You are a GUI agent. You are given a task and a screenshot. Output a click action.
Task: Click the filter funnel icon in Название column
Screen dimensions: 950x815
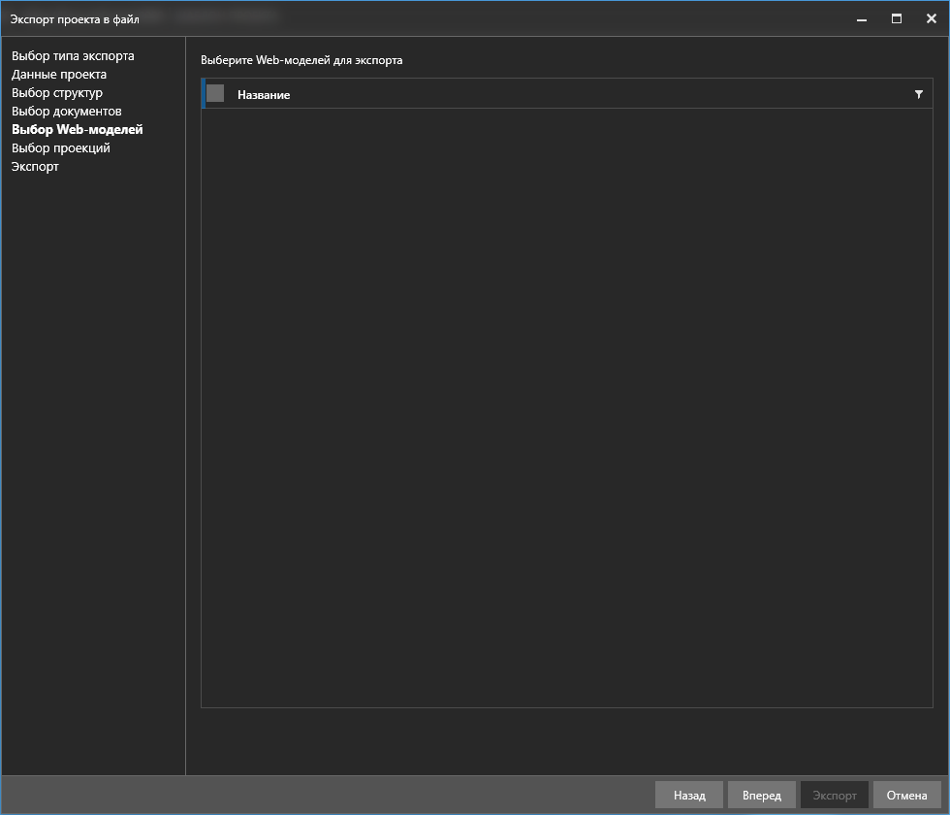coord(918,94)
